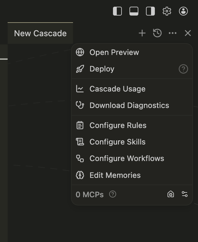Select Open Preview from the menu
The height and width of the screenshot is (242, 198).
[114, 52]
